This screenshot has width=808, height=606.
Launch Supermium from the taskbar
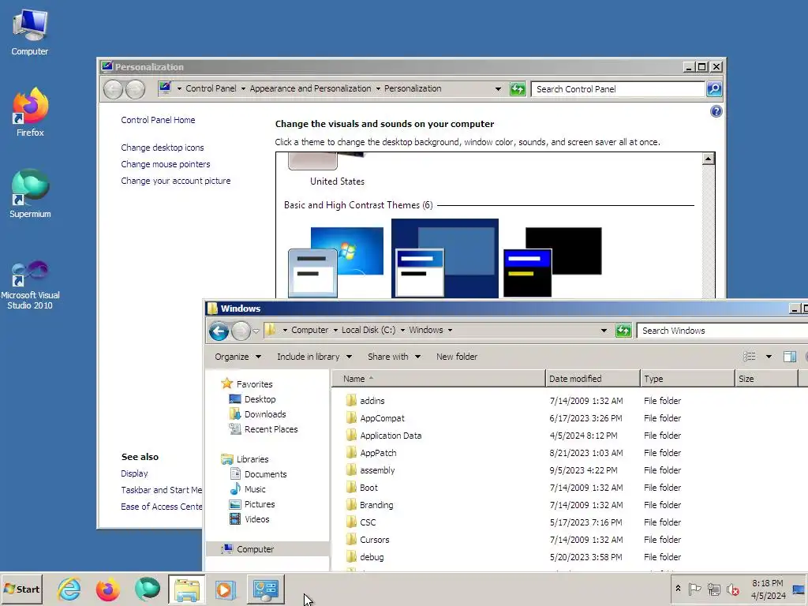147,589
